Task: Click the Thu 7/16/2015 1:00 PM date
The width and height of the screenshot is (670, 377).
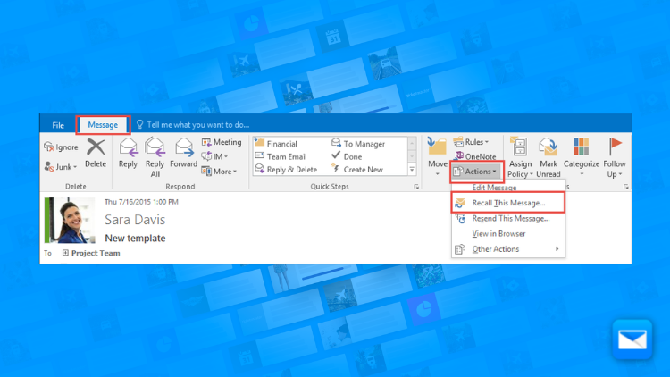Action: pyautogui.click(x=141, y=202)
